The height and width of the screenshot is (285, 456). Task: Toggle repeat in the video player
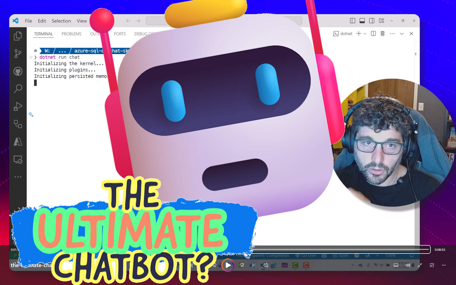(x=266, y=265)
